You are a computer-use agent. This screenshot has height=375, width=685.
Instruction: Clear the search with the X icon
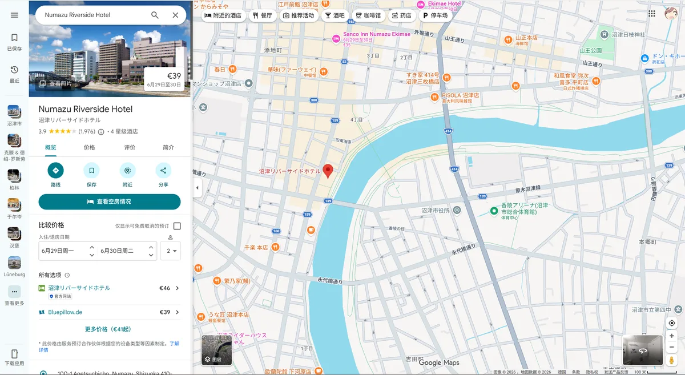tap(175, 15)
